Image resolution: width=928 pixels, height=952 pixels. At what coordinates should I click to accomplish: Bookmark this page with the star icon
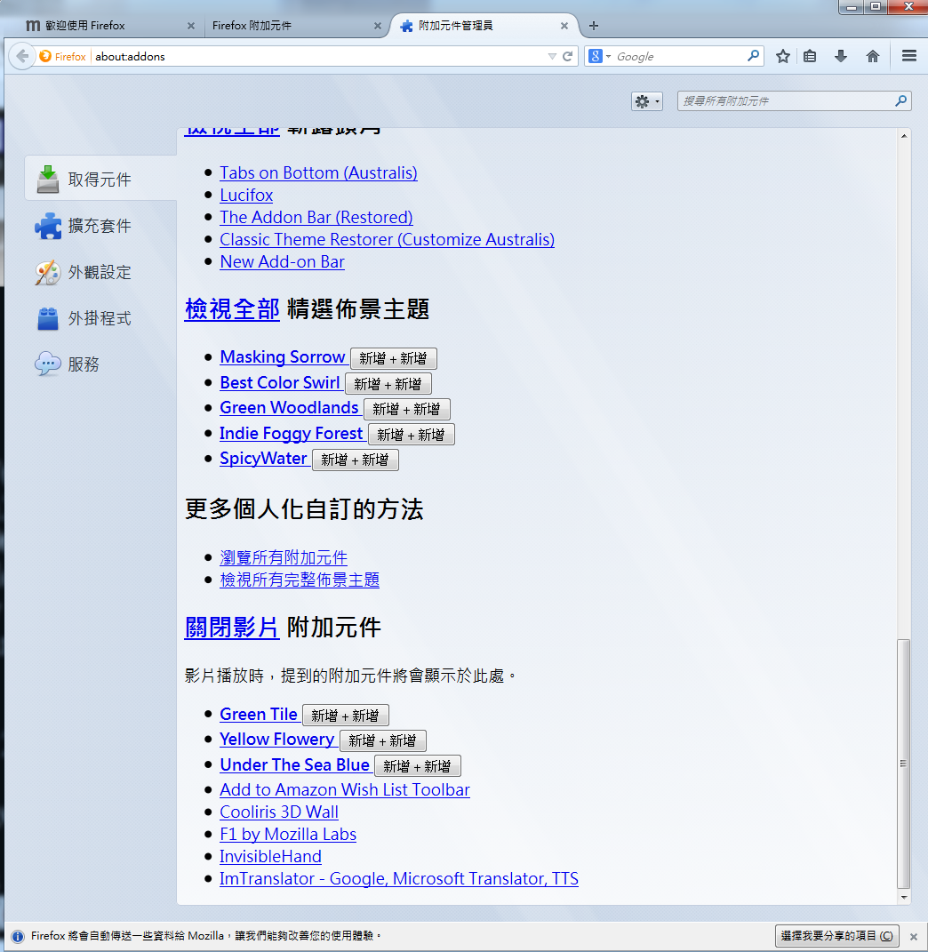783,57
